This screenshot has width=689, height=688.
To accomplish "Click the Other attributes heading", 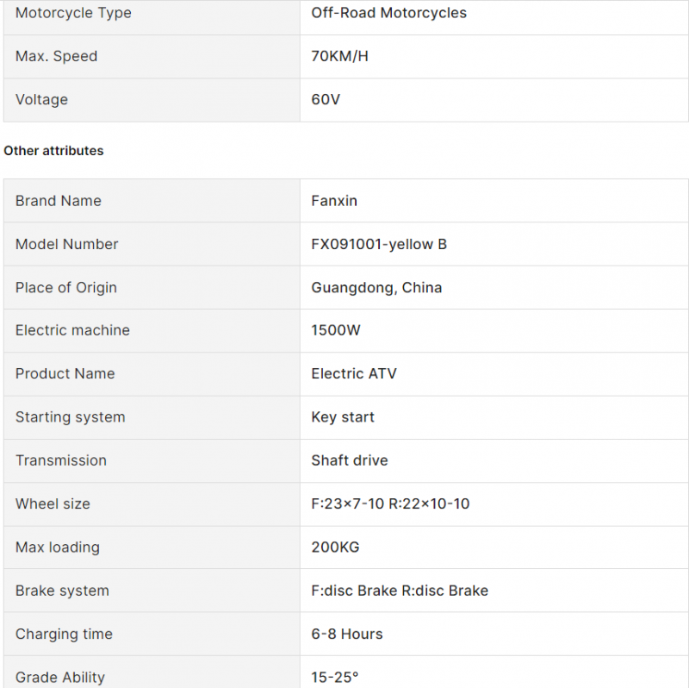I will pos(53,150).
